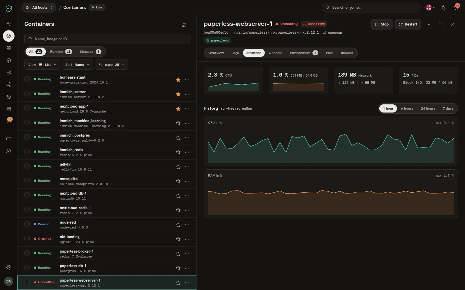
Task: Stop the paperless-webserver-1 container
Action: tap(382, 24)
